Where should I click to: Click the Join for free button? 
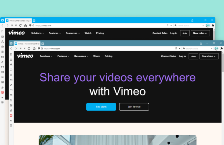[x=134, y=107]
